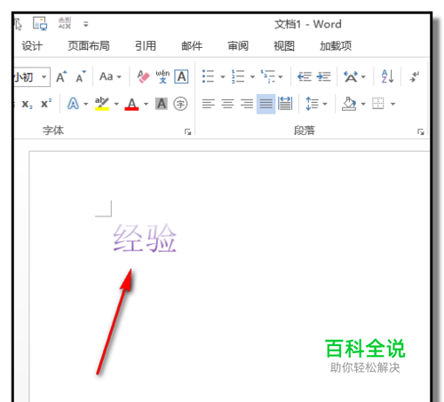The height and width of the screenshot is (402, 444).
Task: Center the paragraph text
Action: click(227, 104)
